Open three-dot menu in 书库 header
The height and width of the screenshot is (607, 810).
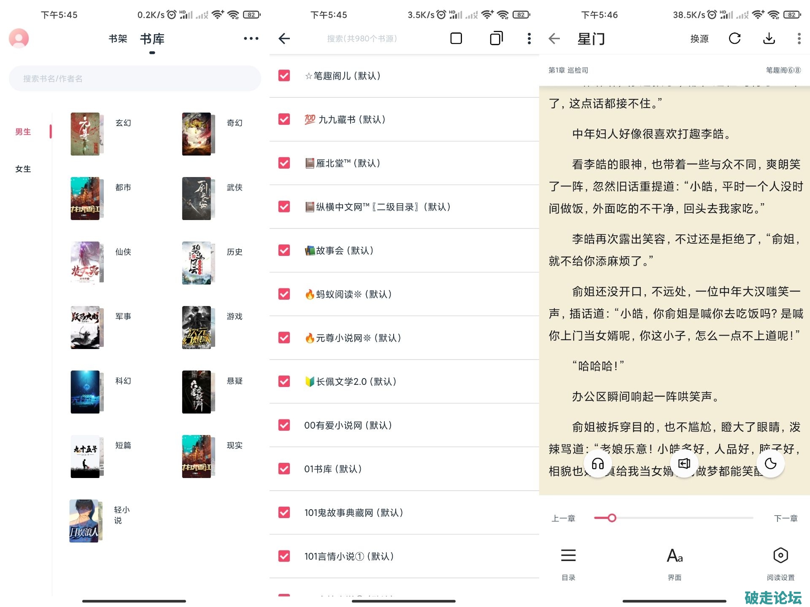click(x=251, y=38)
